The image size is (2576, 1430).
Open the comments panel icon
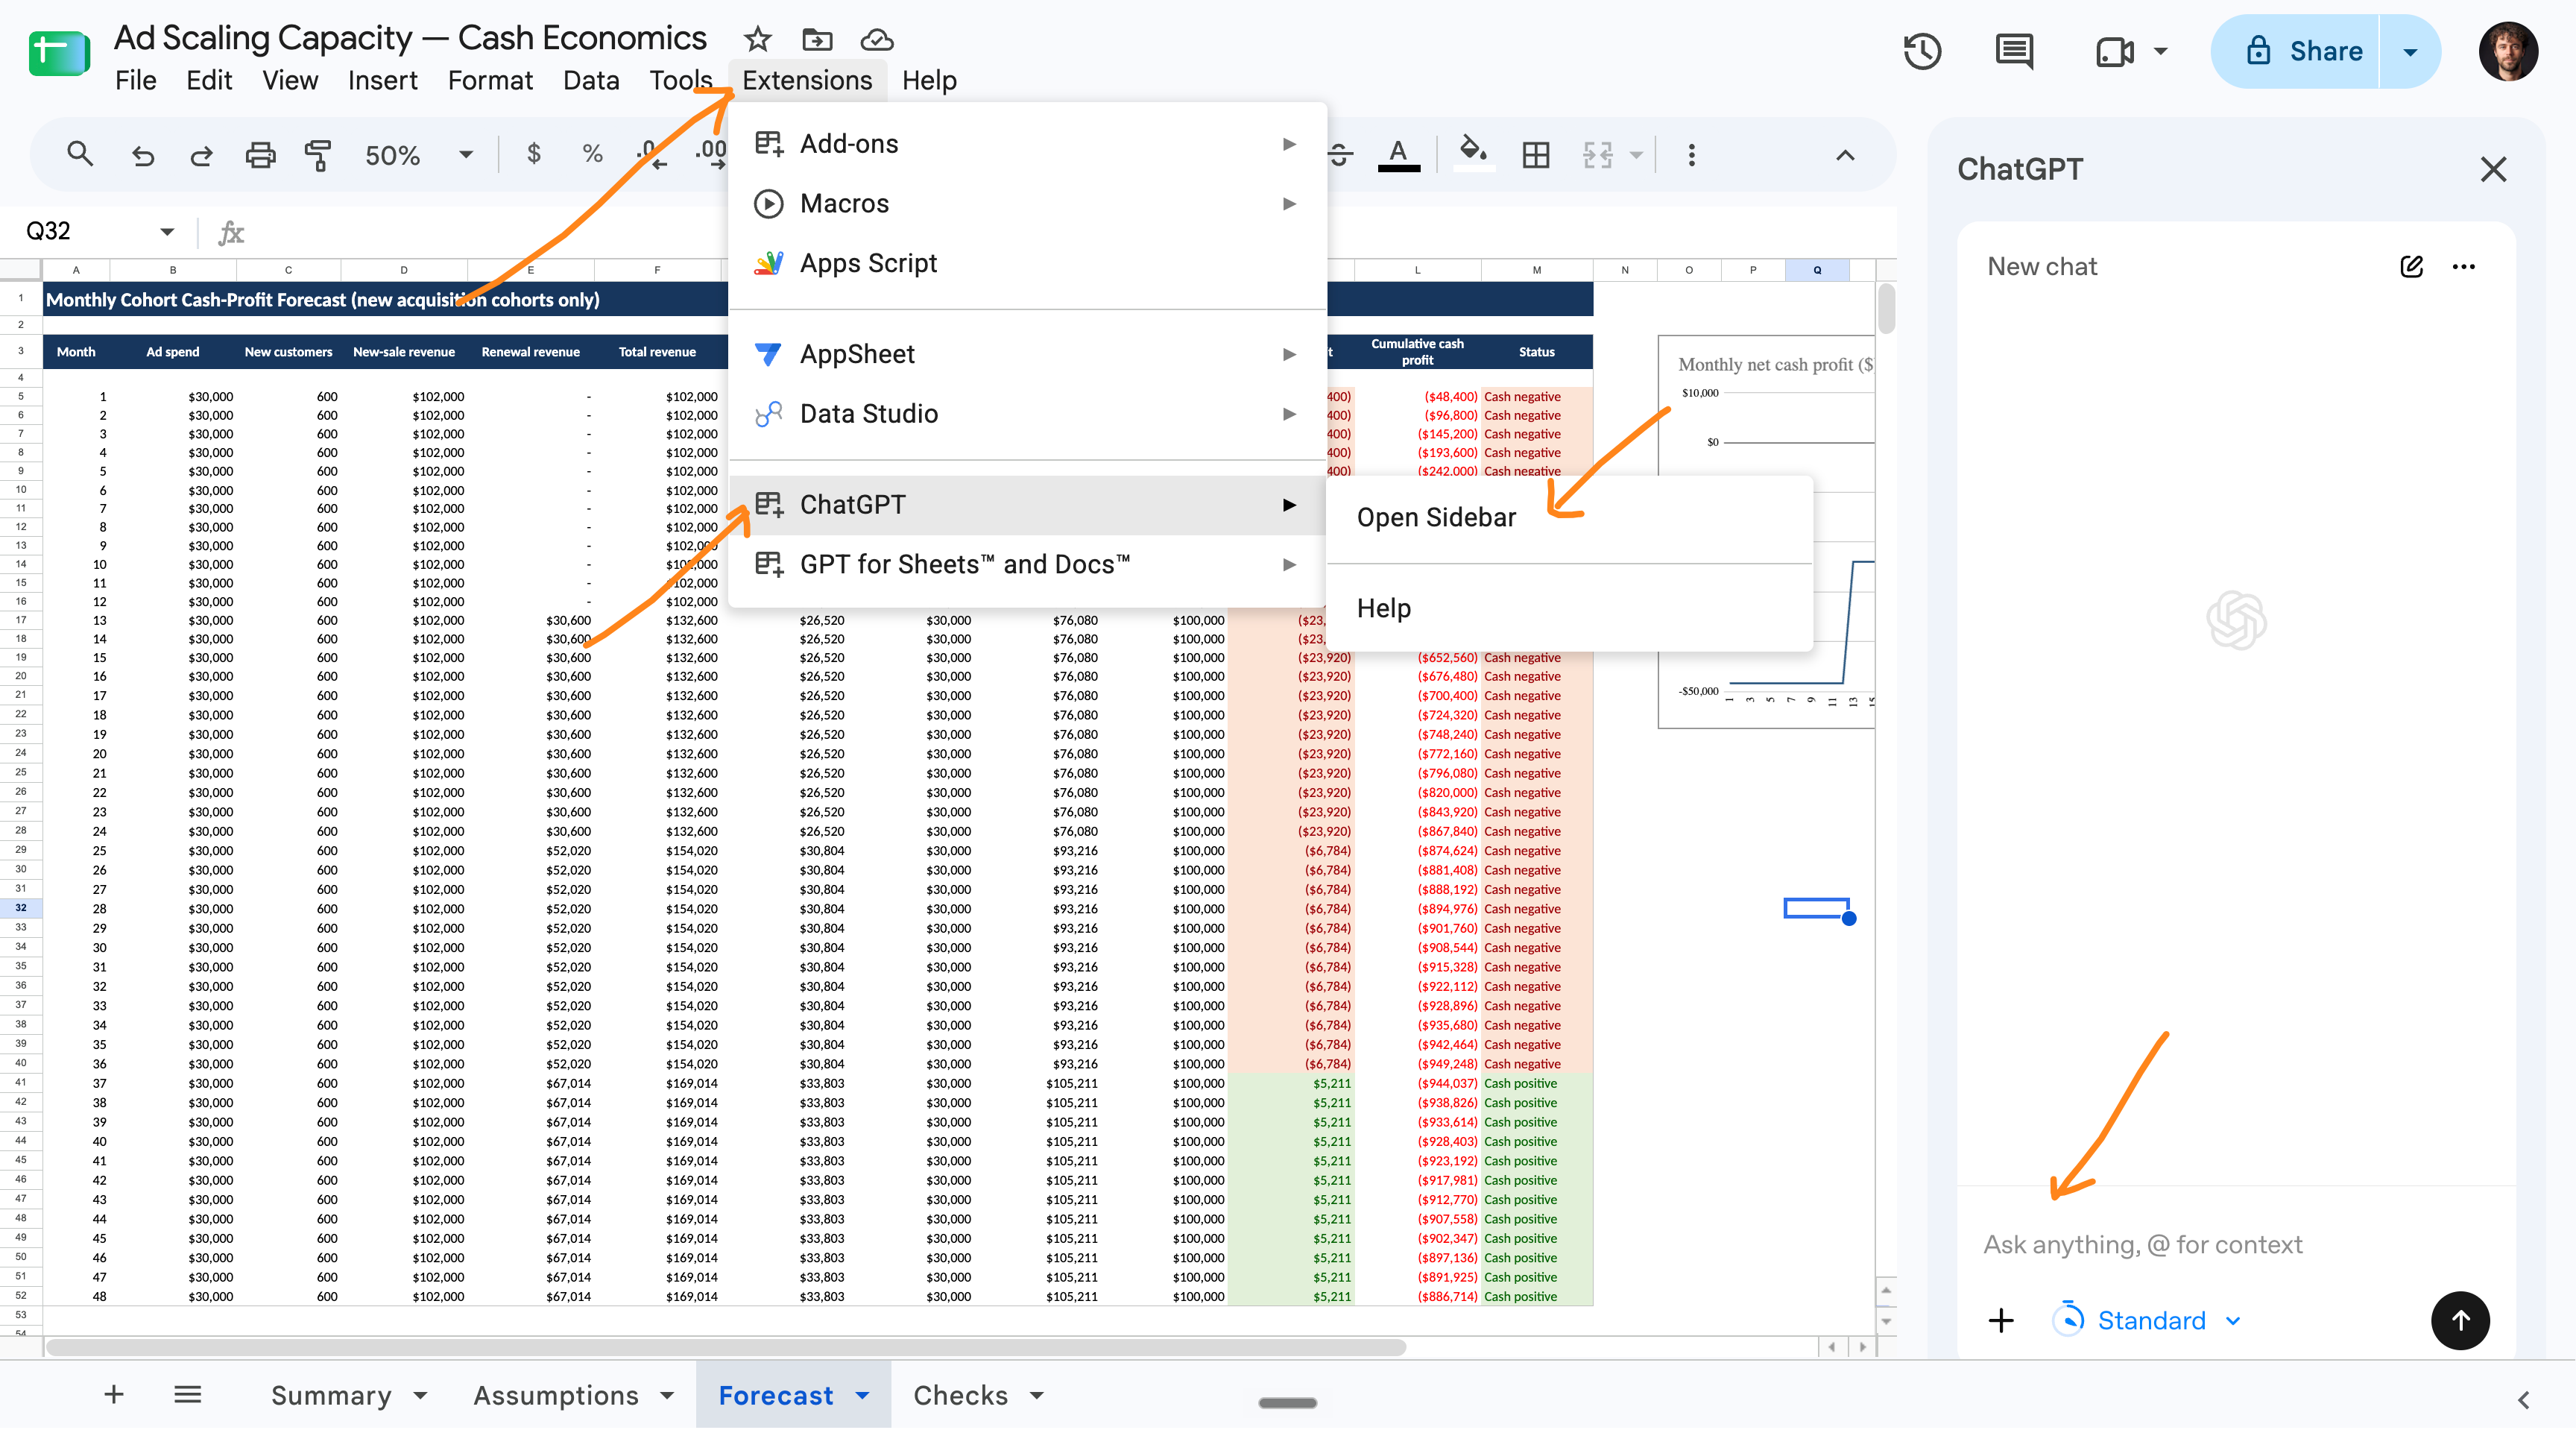(x=2014, y=51)
